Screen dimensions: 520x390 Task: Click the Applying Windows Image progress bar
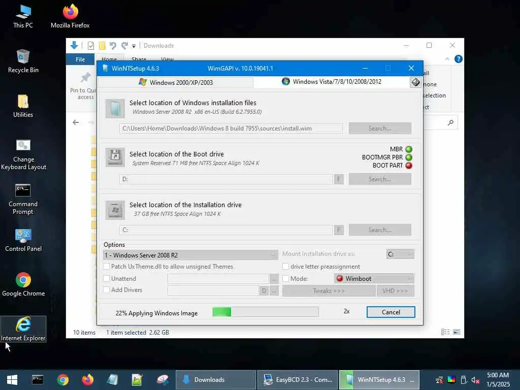tap(266, 312)
